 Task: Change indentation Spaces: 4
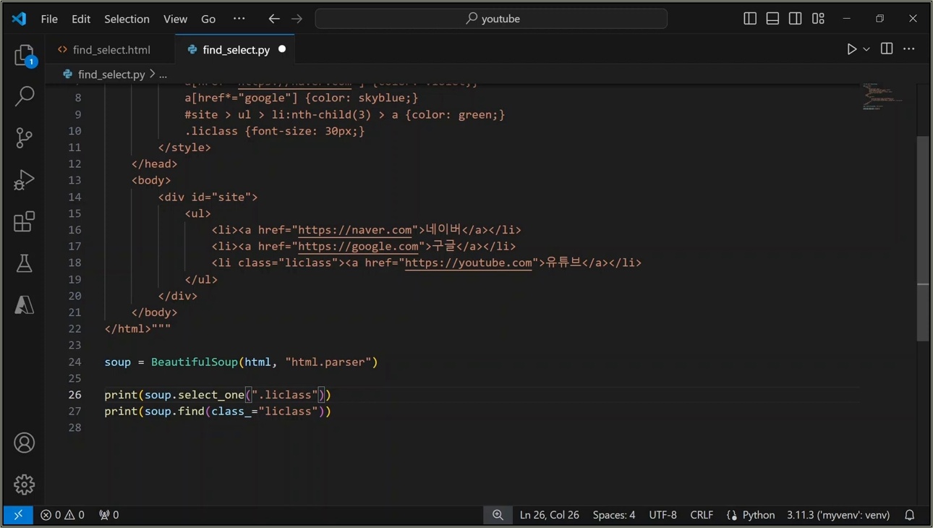614,515
